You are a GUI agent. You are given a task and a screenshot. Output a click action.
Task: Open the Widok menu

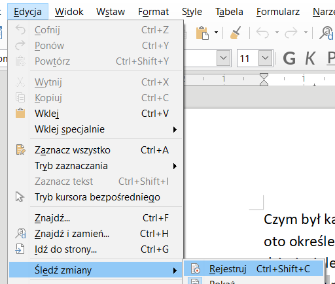tap(69, 12)
